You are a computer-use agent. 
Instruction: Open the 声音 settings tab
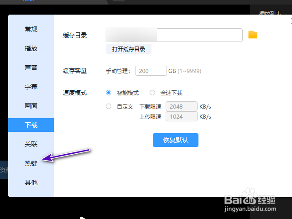[31, 68]
